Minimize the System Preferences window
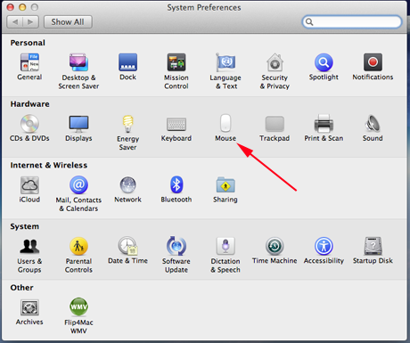Viewport: 410px width, 343px height. [x=22, y=7]
